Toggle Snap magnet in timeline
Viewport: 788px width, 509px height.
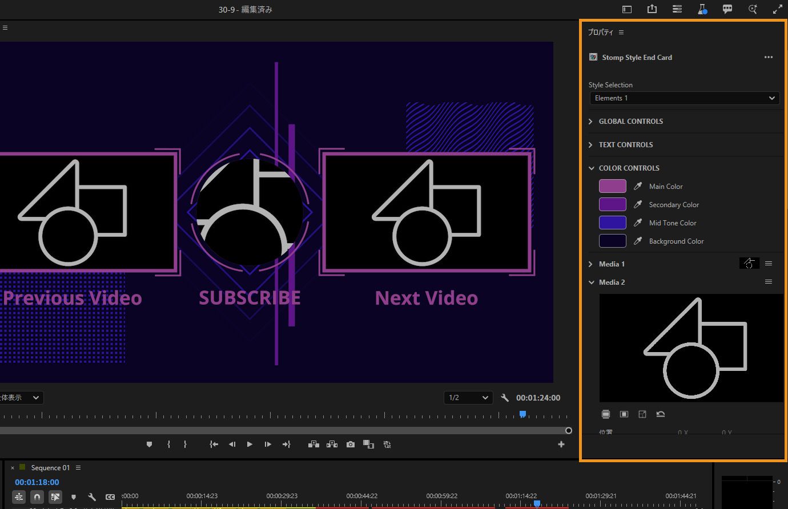pyautogui.click(x=37, y=497)
